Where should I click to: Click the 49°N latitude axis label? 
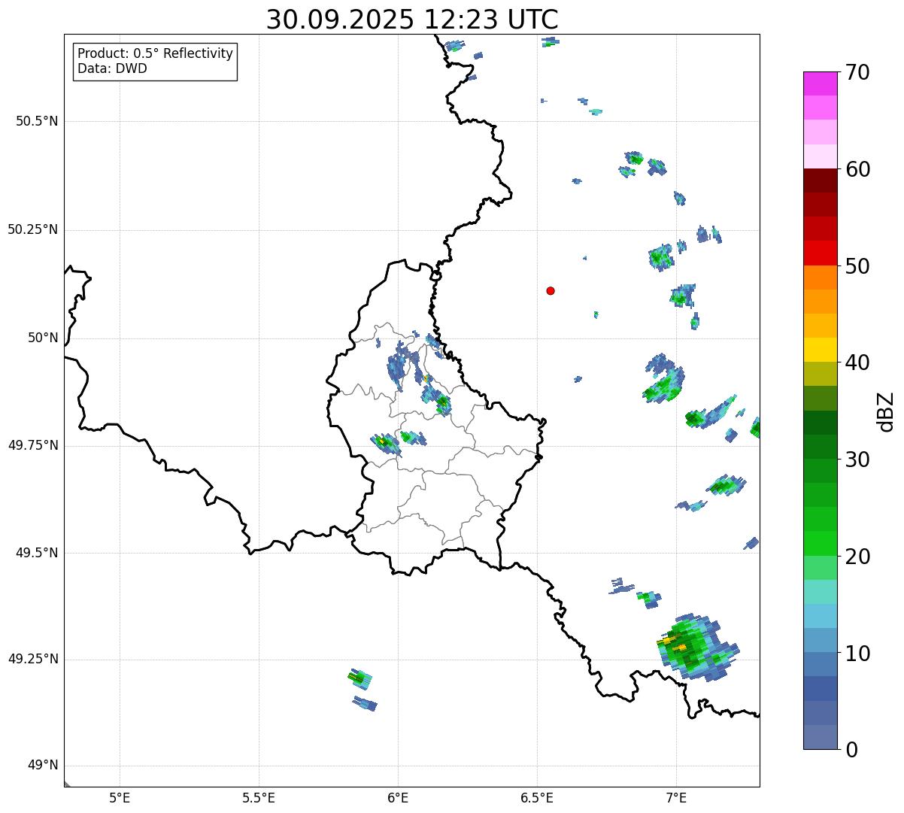click(x=42, y=766)
